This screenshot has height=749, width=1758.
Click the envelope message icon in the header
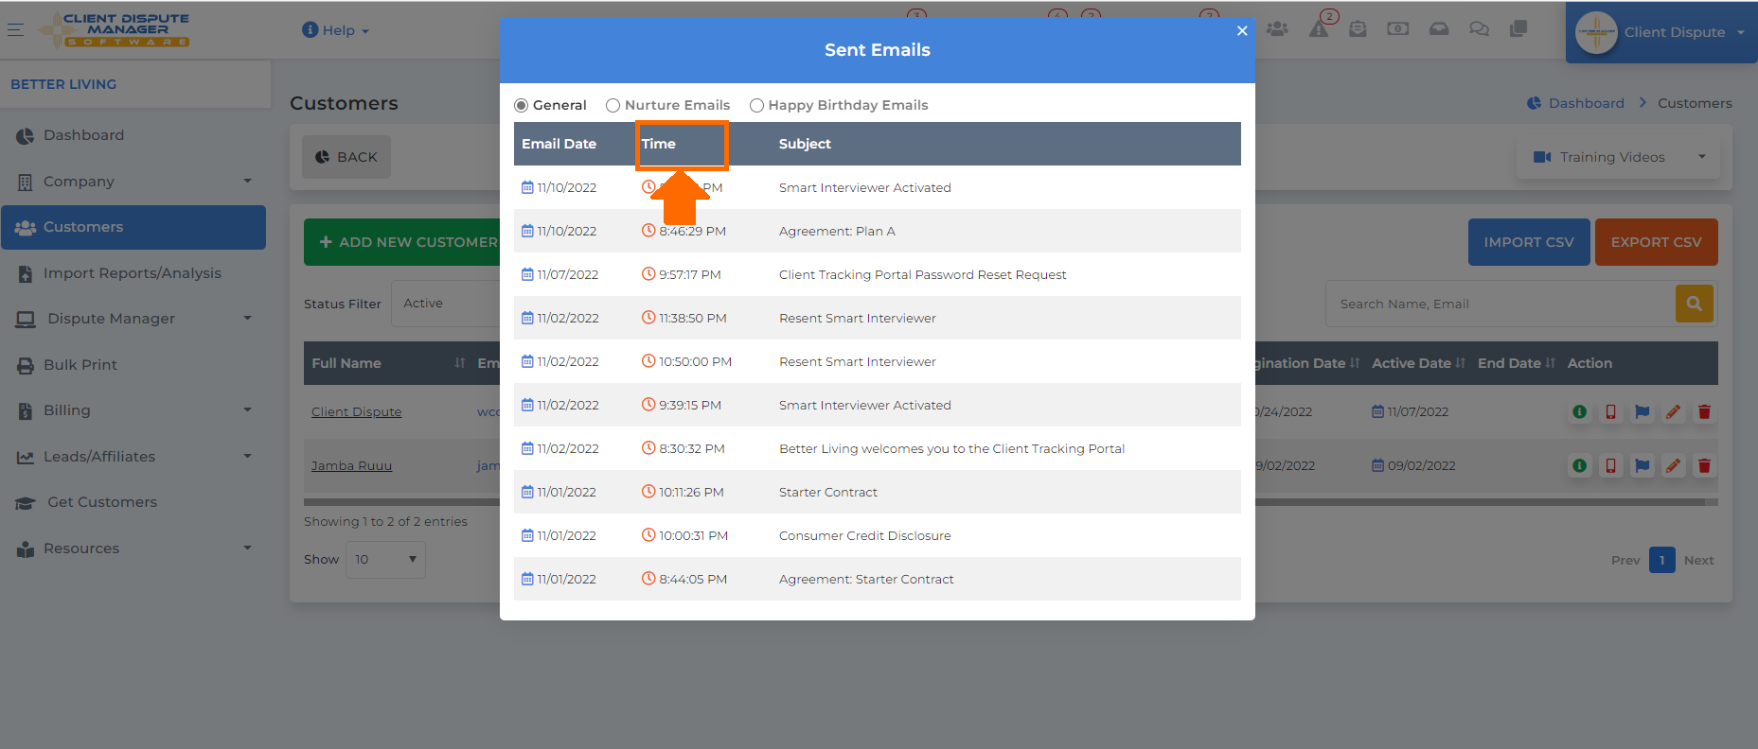[x=1358, y=29]
